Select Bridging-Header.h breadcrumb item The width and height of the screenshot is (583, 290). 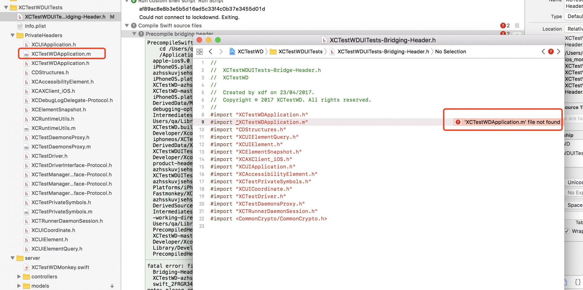[x=379, y=52]
